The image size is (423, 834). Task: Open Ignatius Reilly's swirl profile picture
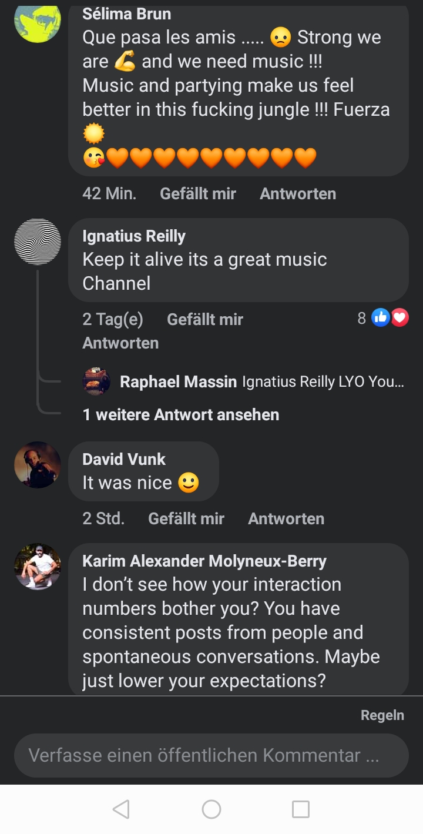pyautogui.click(x=38, y=242)
